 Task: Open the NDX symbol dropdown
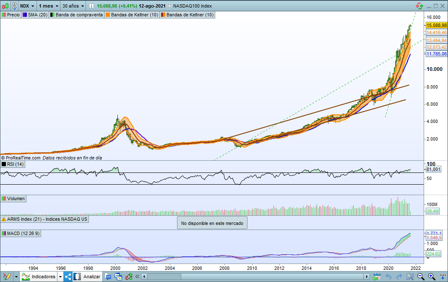point(27,6)
